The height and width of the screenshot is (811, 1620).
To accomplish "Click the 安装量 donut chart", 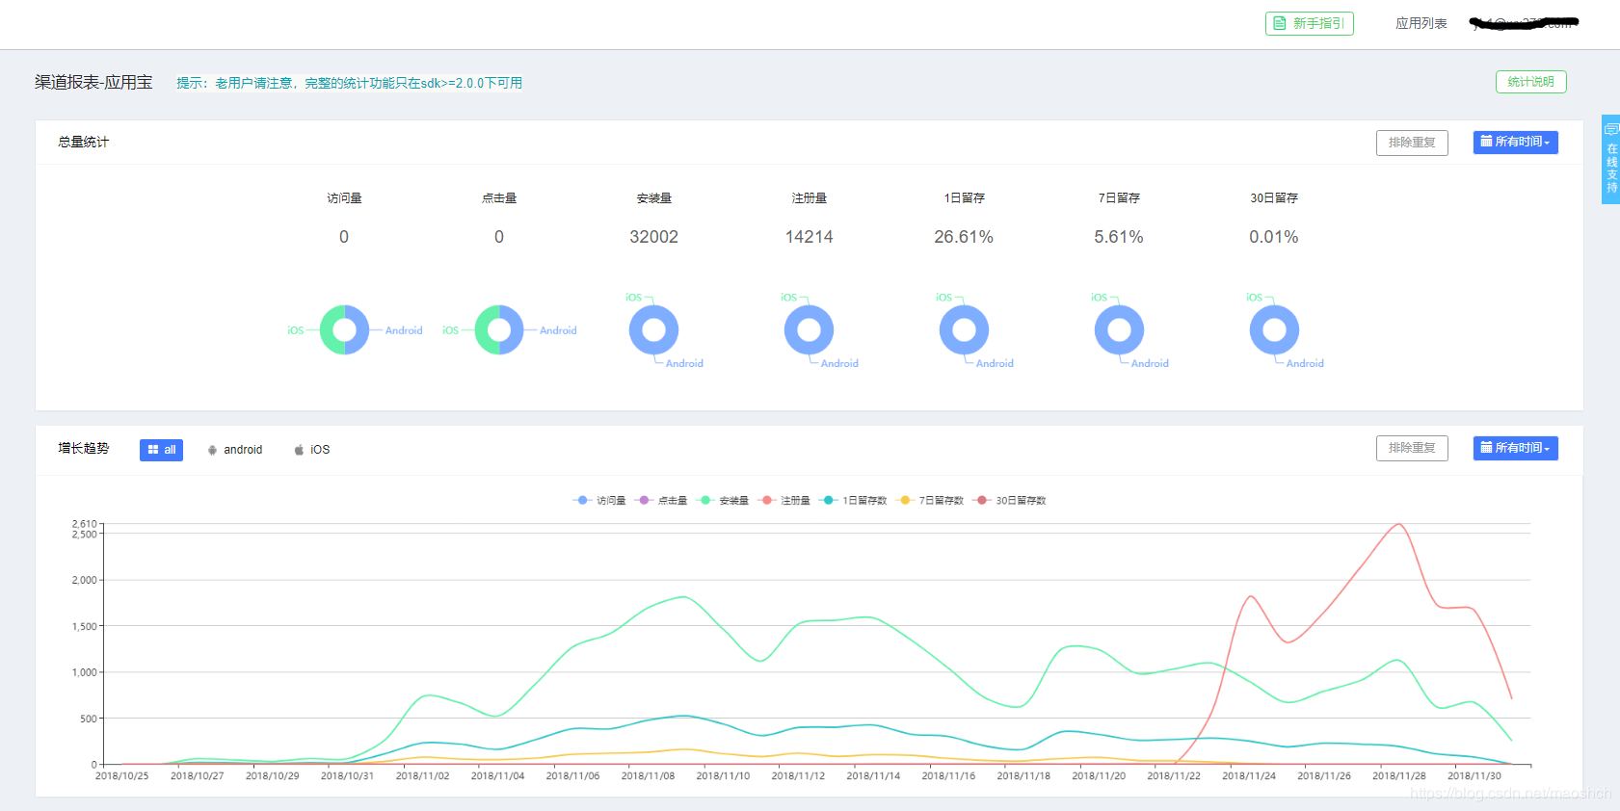I will [x=653, y=330].
